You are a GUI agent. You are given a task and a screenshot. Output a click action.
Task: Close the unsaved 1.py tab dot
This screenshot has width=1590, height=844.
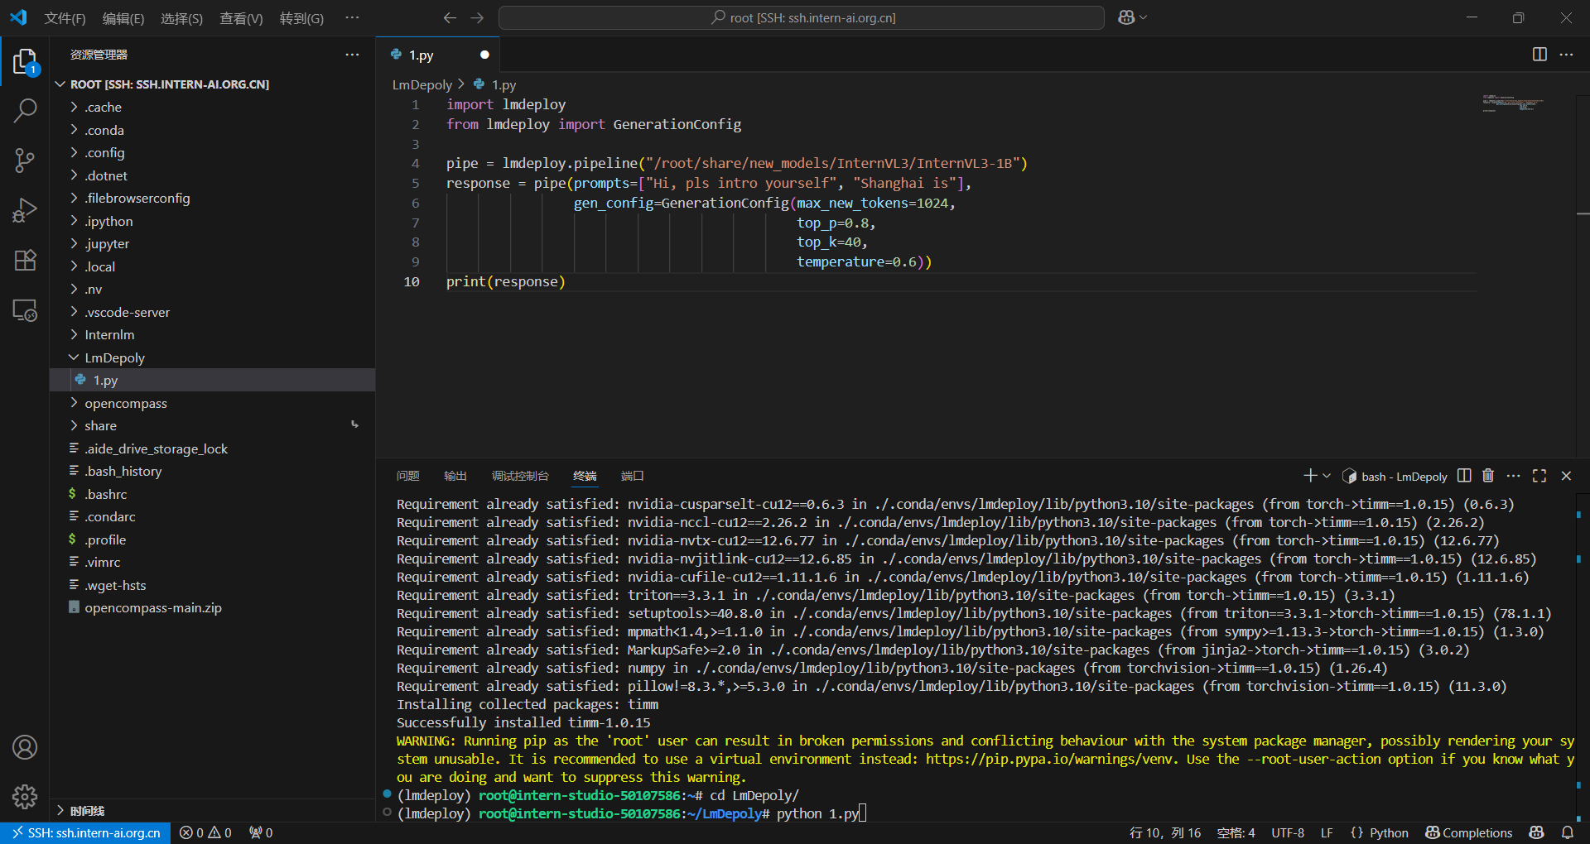tap(484, 55)
